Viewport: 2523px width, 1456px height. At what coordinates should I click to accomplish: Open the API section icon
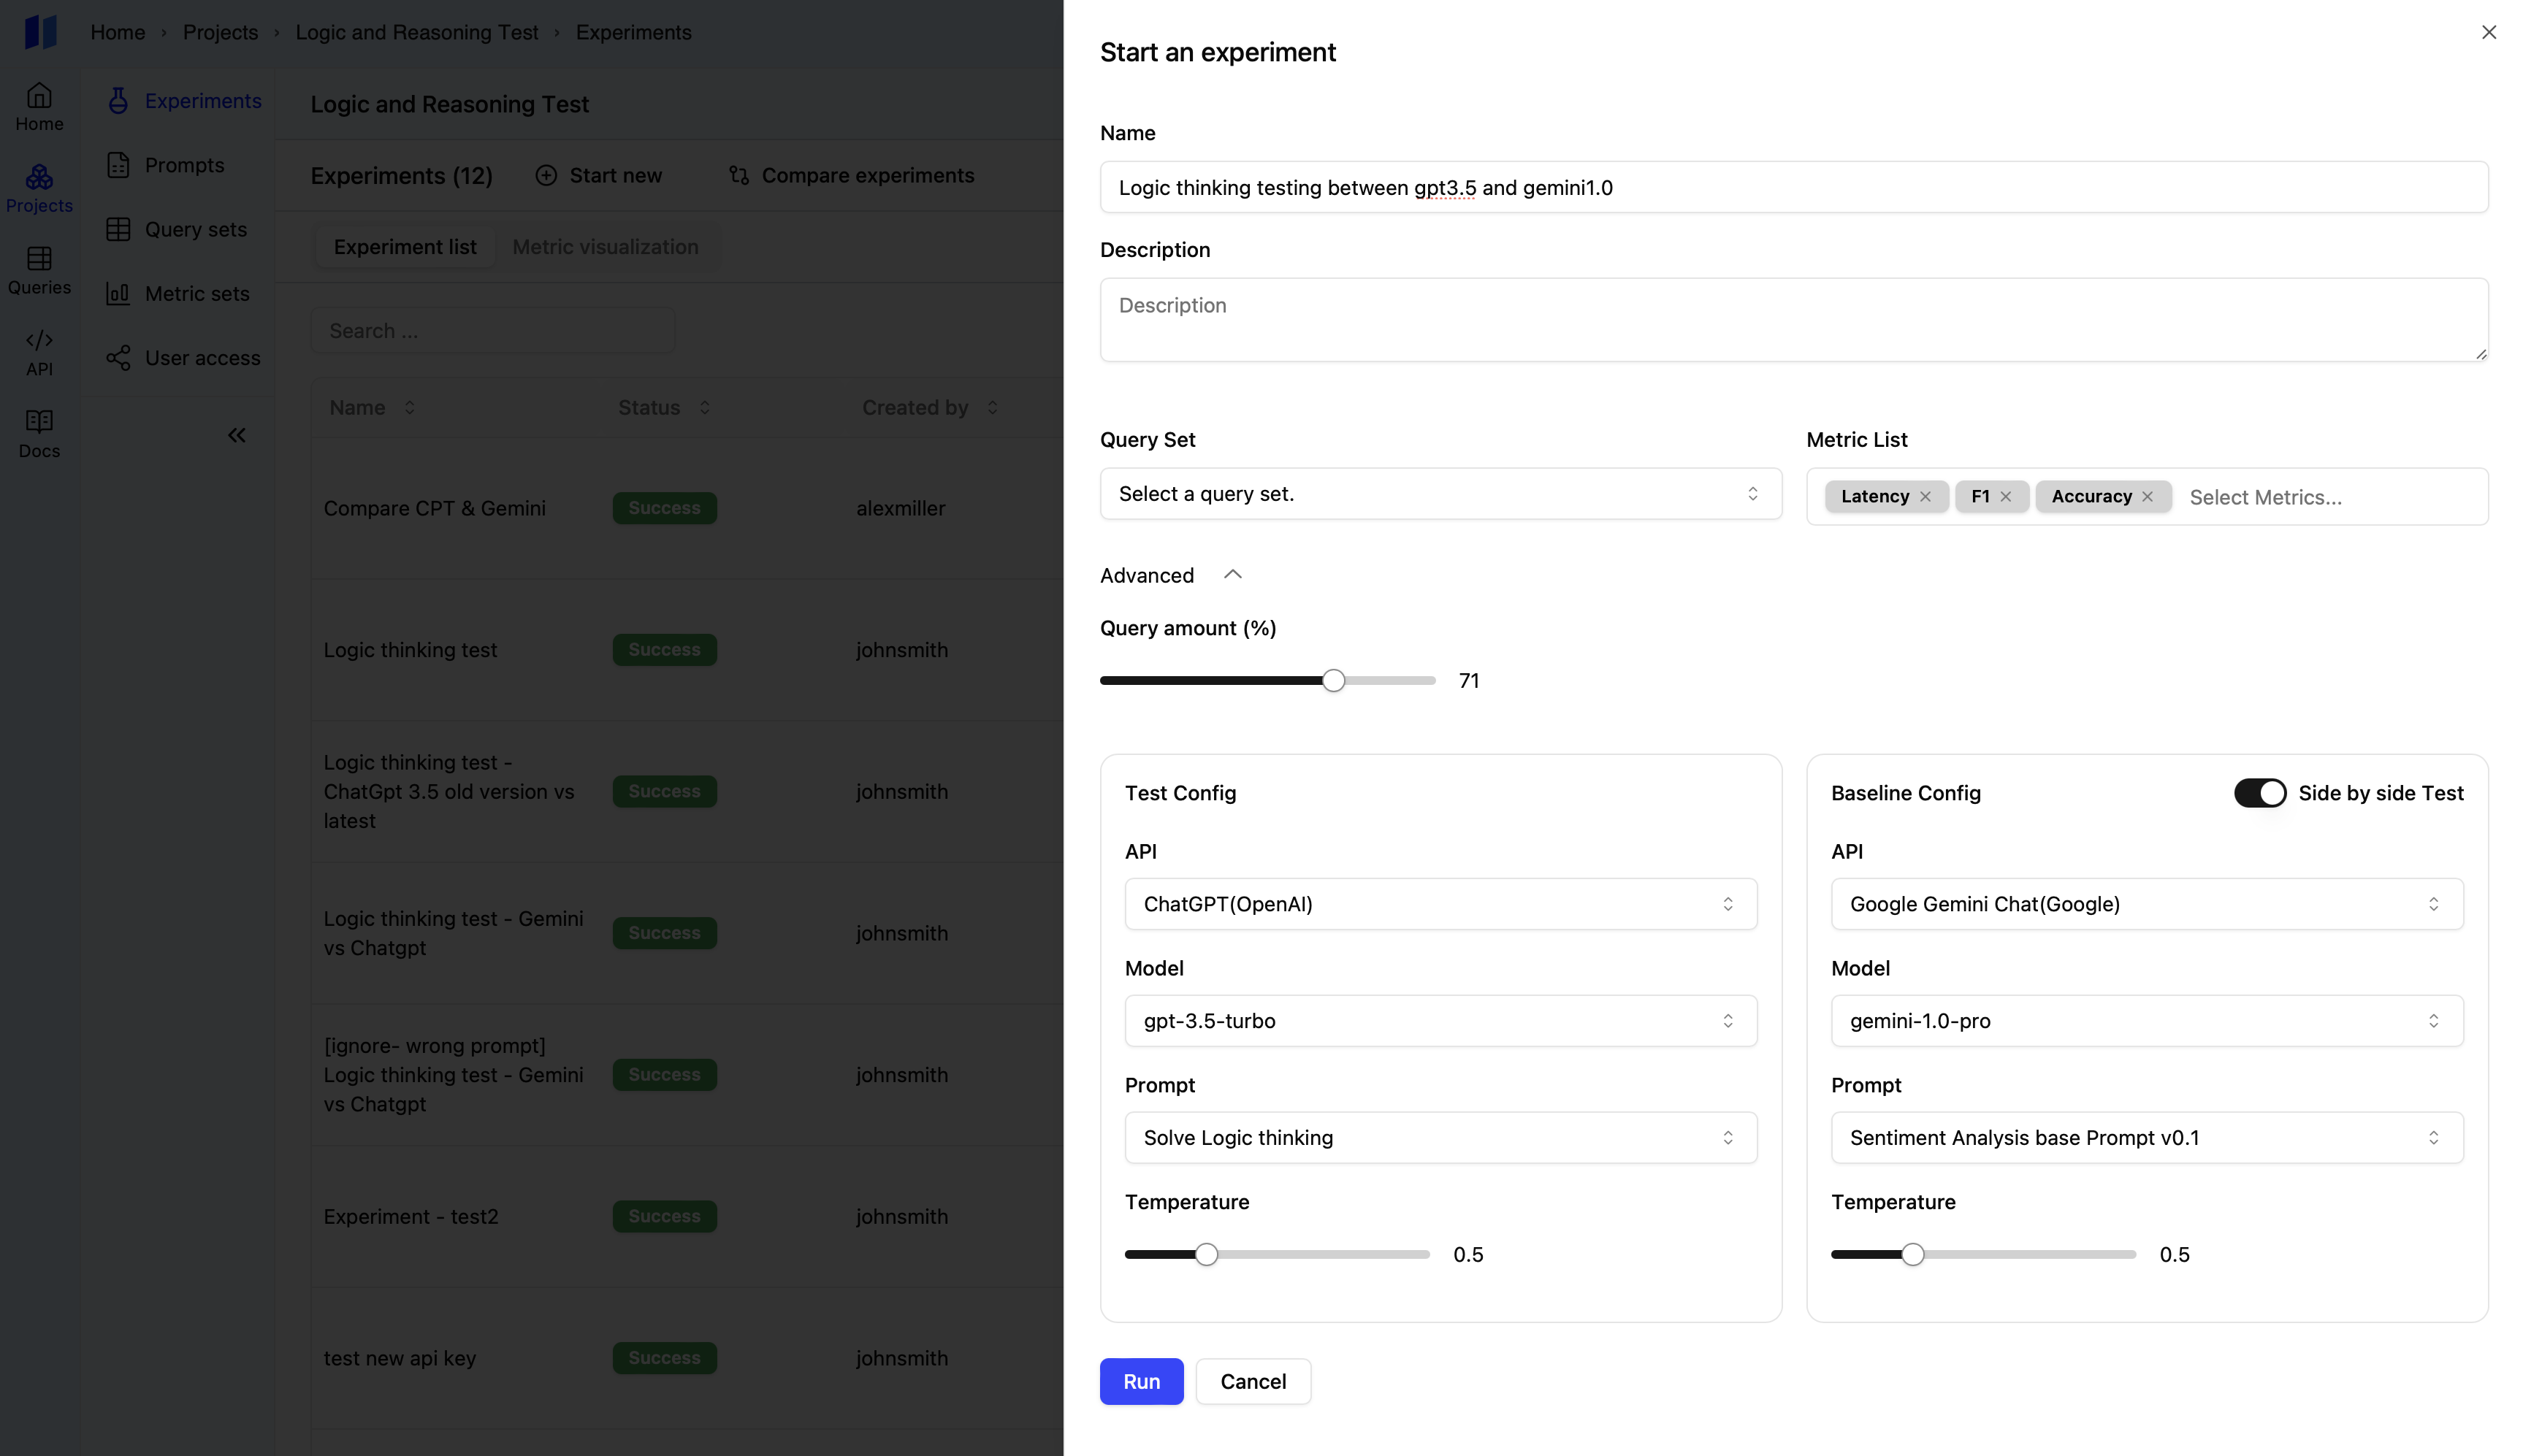pyautogui.click(x=39, y=352)
